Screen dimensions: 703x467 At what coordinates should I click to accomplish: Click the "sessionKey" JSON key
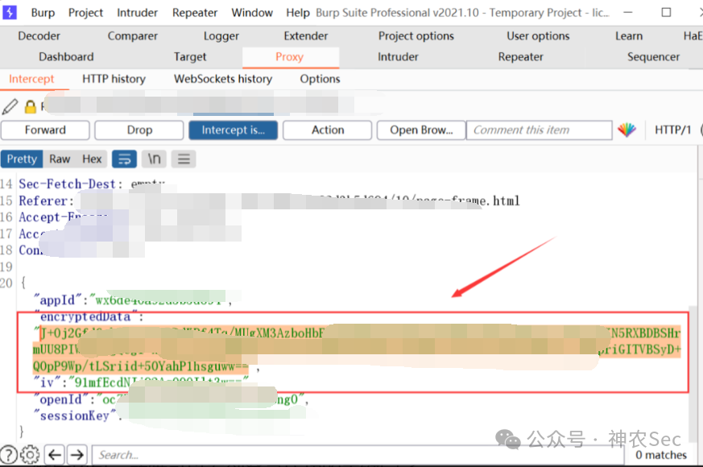coord(74,416)
